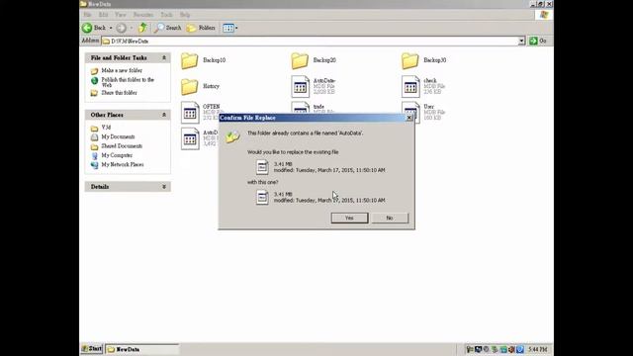The image size is (633, 356).
Task: Open My Documents from Other Places
Action: pyautogui.click(x=118, y=136)
